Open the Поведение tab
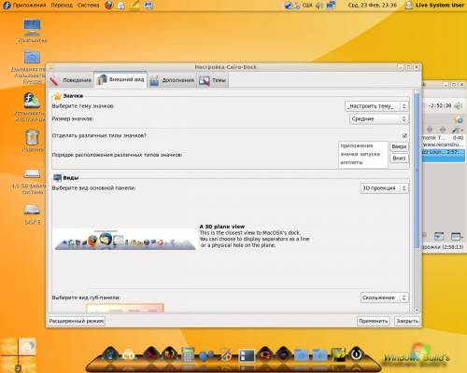Screen dimensions: 467x373 point(71,80)
